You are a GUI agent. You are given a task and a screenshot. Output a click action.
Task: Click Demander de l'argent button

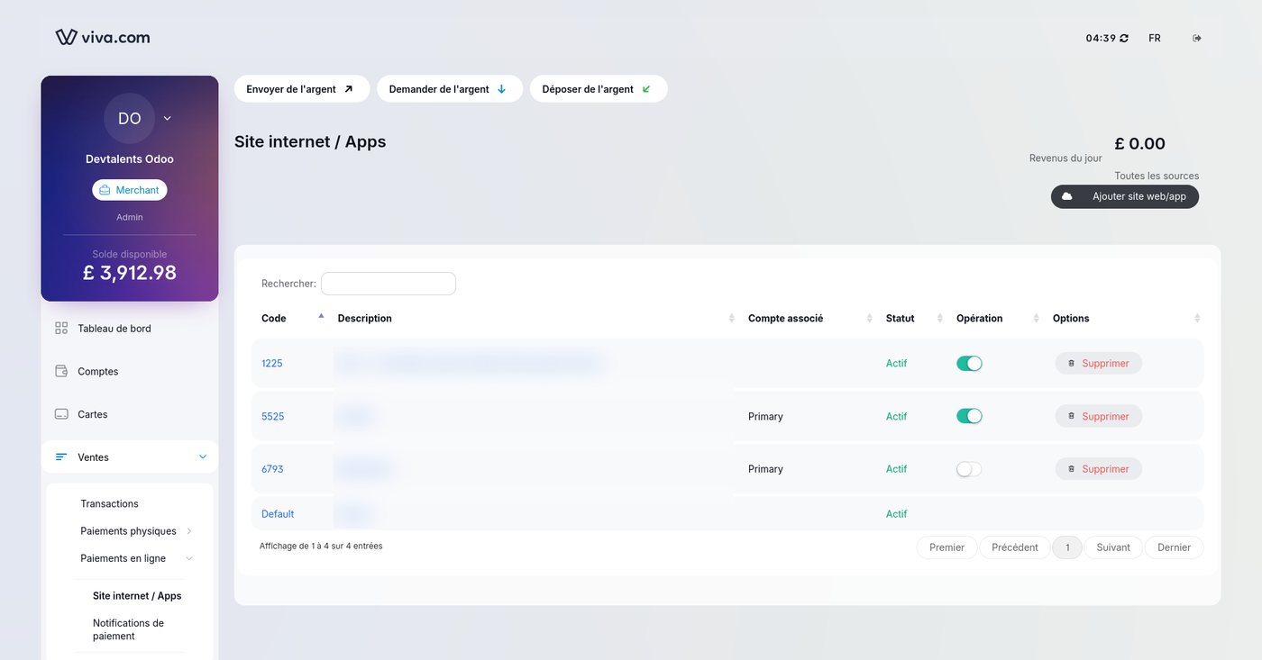pos(450,89)
